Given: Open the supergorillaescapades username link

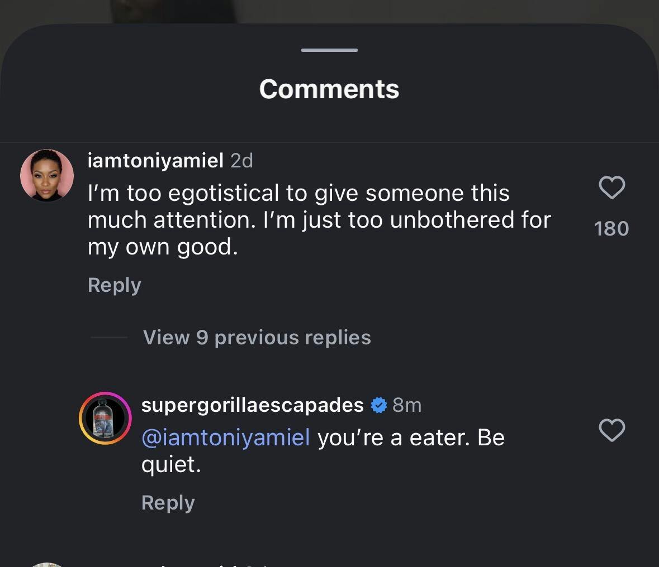Looking at the screenshot, I should pyautogui.click(x=252, y=405).
